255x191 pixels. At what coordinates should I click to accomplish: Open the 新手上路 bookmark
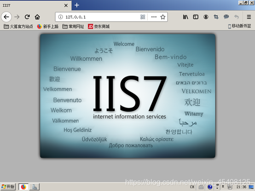point(48,26)
